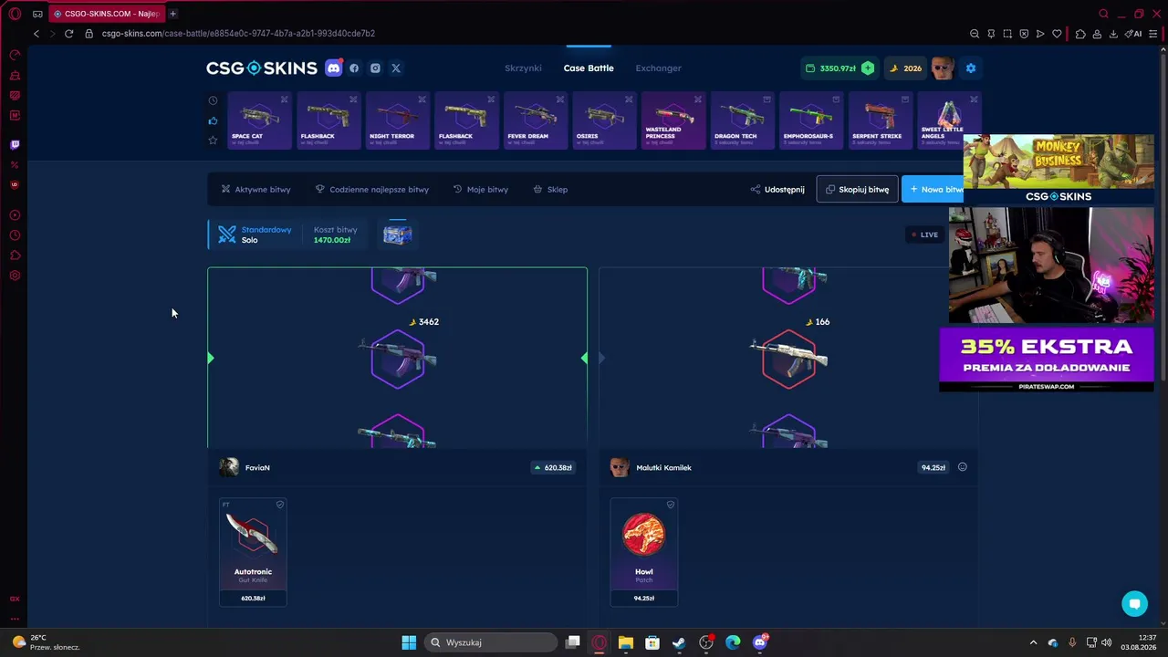This screenshot has width=1168, height=657.
Task: Switch to Case Battle tab
Action: (589, 68)
